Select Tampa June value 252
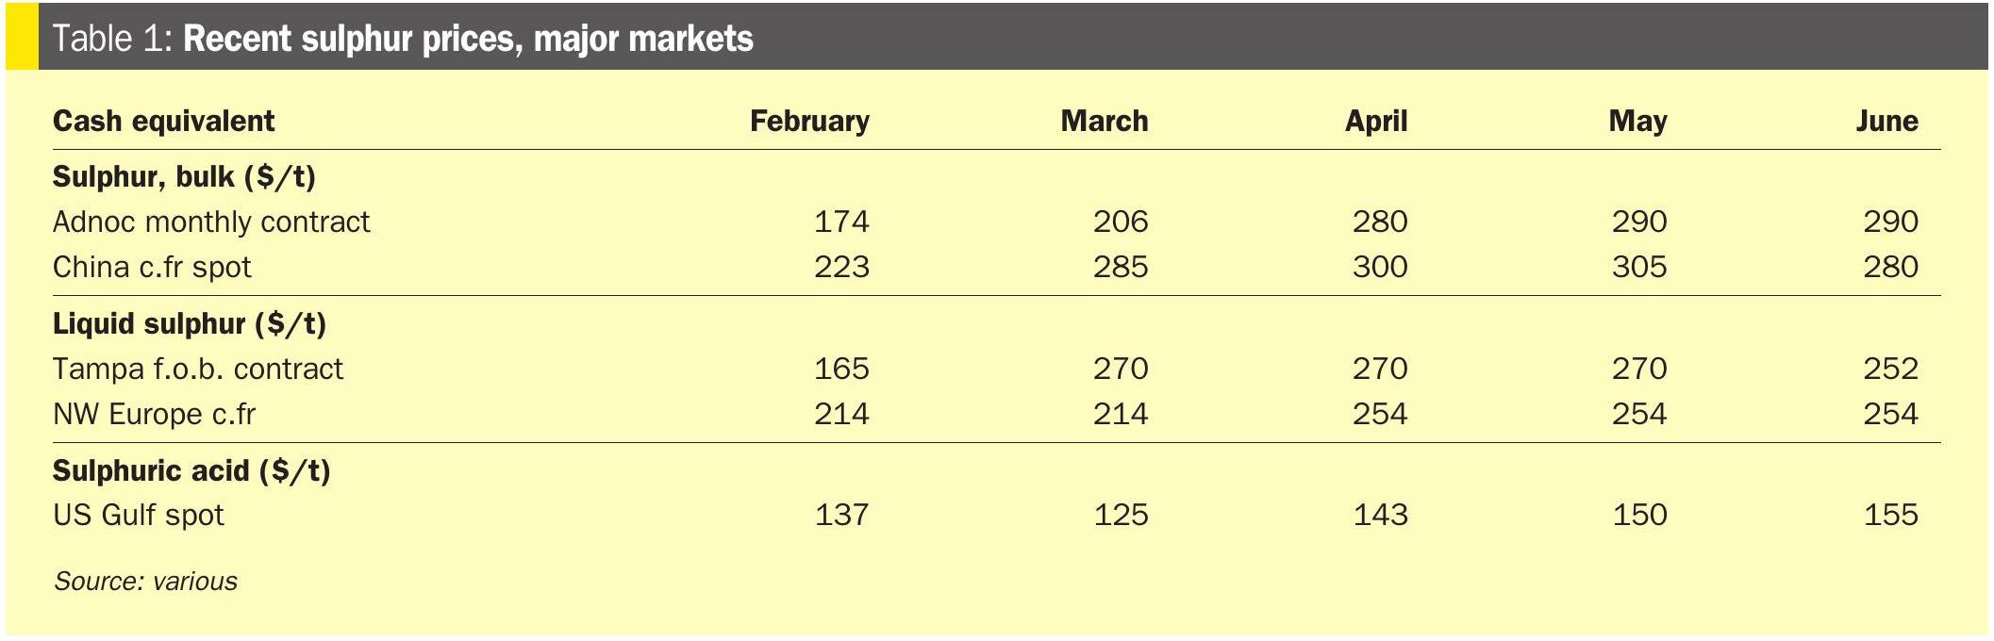Screen dimensions: 1994x641 1891,369
